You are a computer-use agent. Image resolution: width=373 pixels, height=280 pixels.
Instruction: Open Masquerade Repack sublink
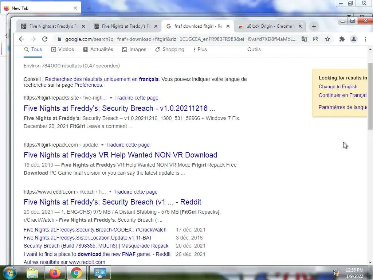click(96, 246)
